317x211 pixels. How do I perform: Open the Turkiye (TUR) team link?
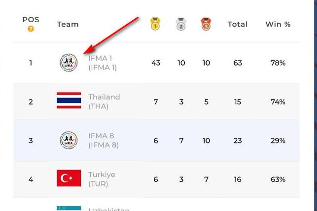point(102,179)
